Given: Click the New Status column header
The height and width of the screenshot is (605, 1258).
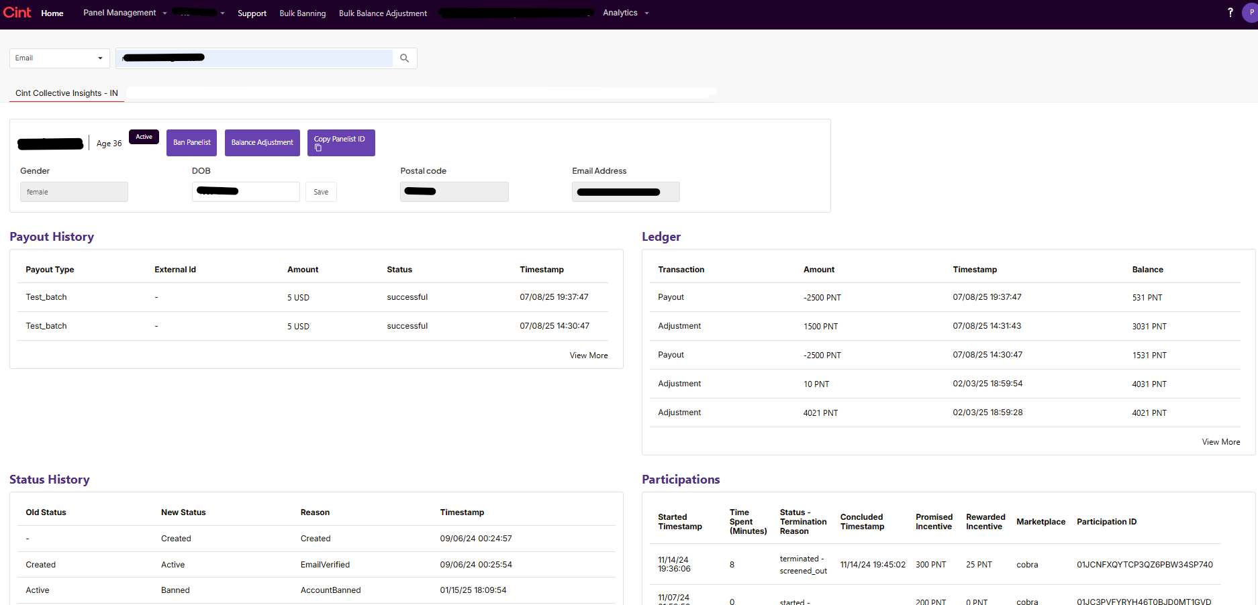Looking at the screenshot, I should point(183,512).
